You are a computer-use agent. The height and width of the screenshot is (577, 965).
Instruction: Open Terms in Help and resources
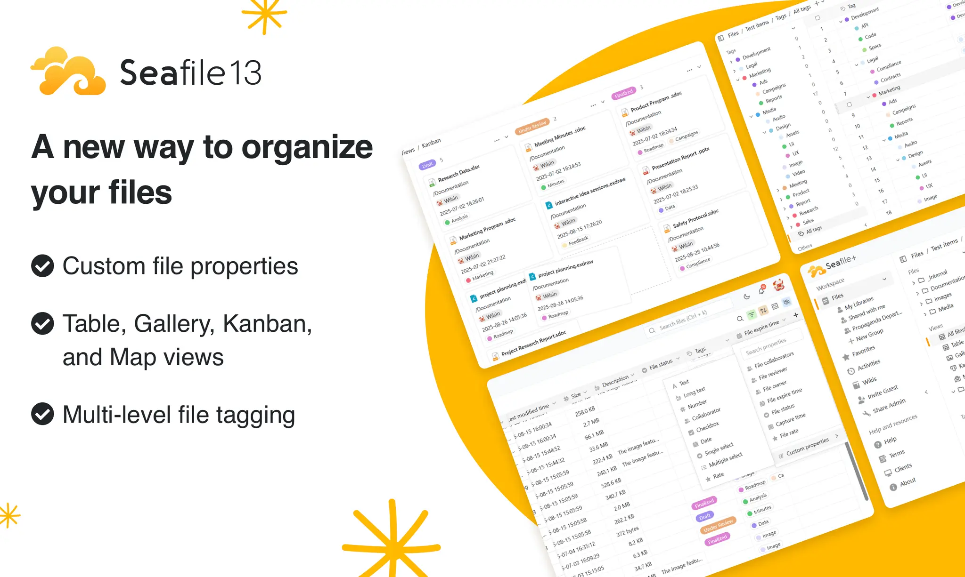coord(891,456)
